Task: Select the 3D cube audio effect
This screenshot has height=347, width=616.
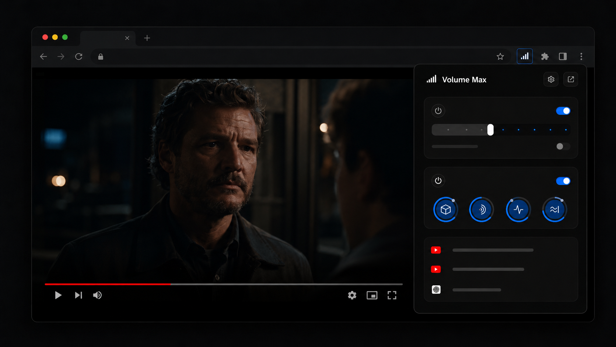Action: 446,209
